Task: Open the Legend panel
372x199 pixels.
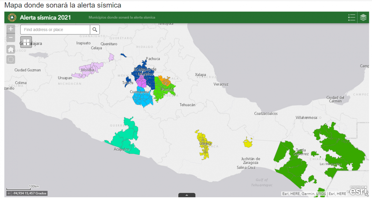Action: point(352,17)
